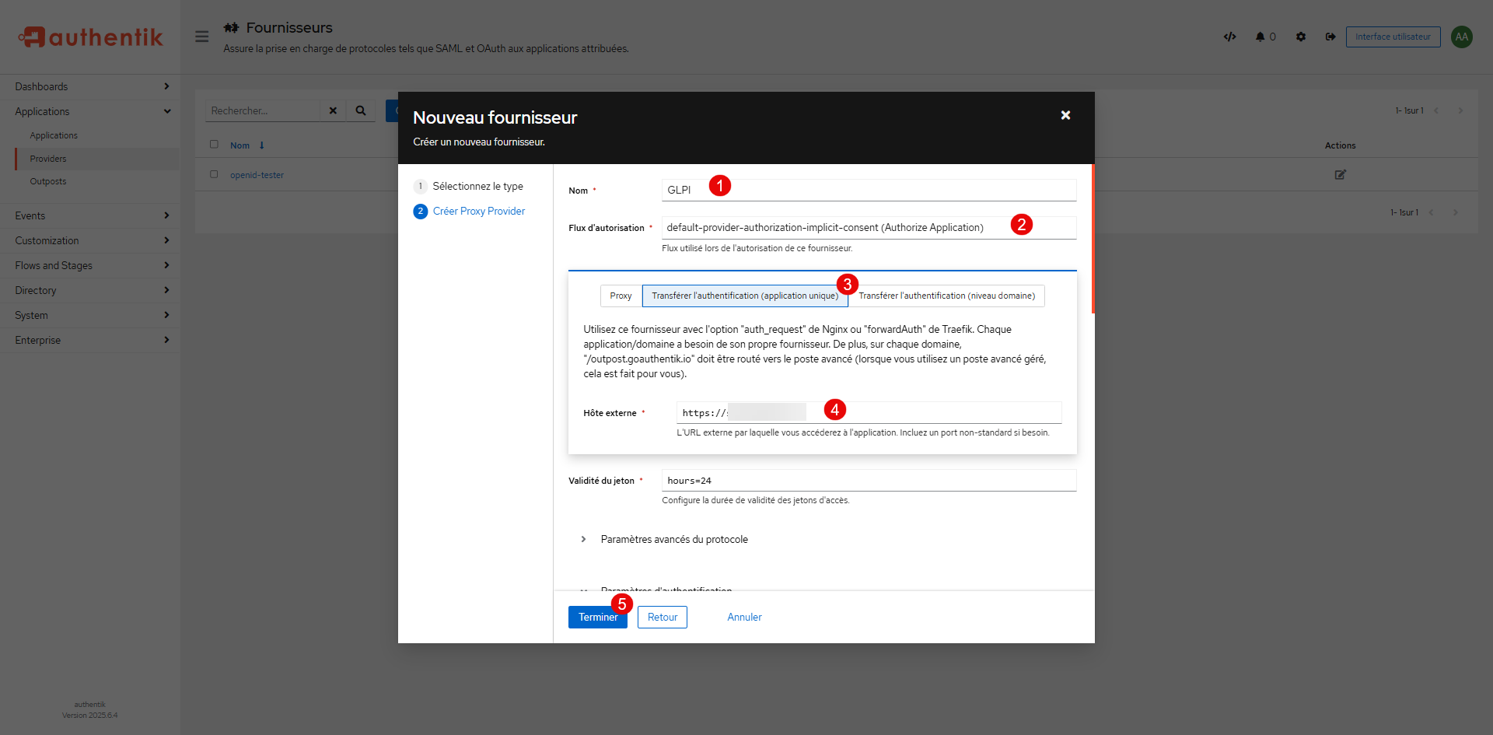
Task: Select the Proxy mode toggle
Action: pyautogui.click(x=621, y=296)
